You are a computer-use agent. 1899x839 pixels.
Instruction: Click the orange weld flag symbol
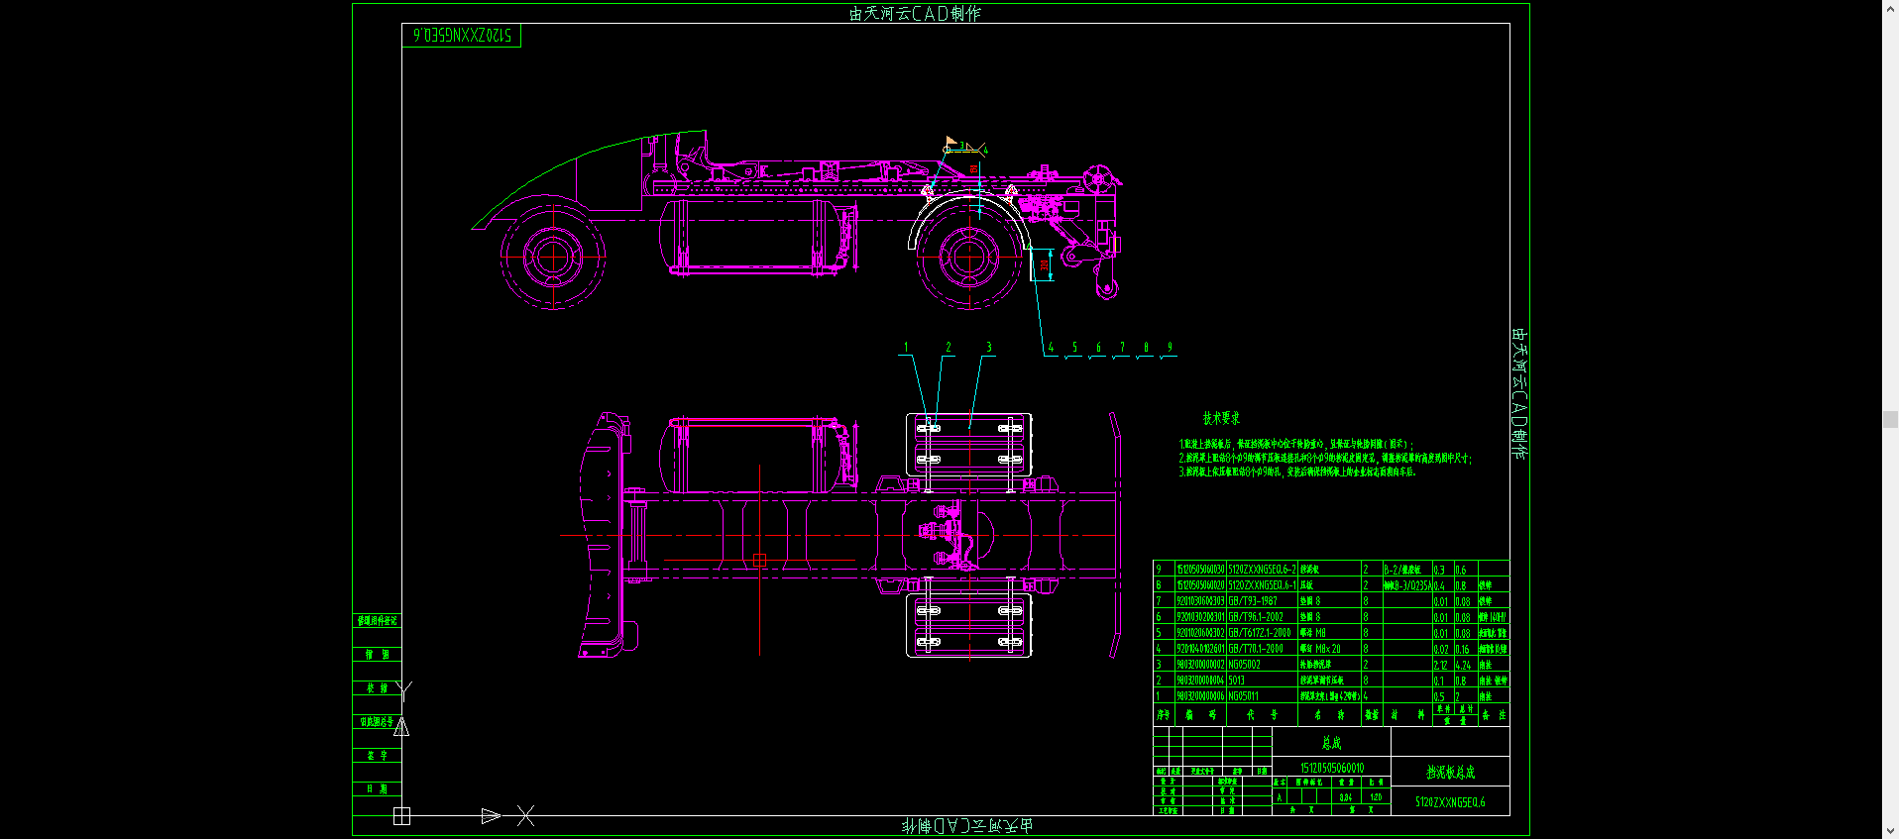click(x=950, y=143)
